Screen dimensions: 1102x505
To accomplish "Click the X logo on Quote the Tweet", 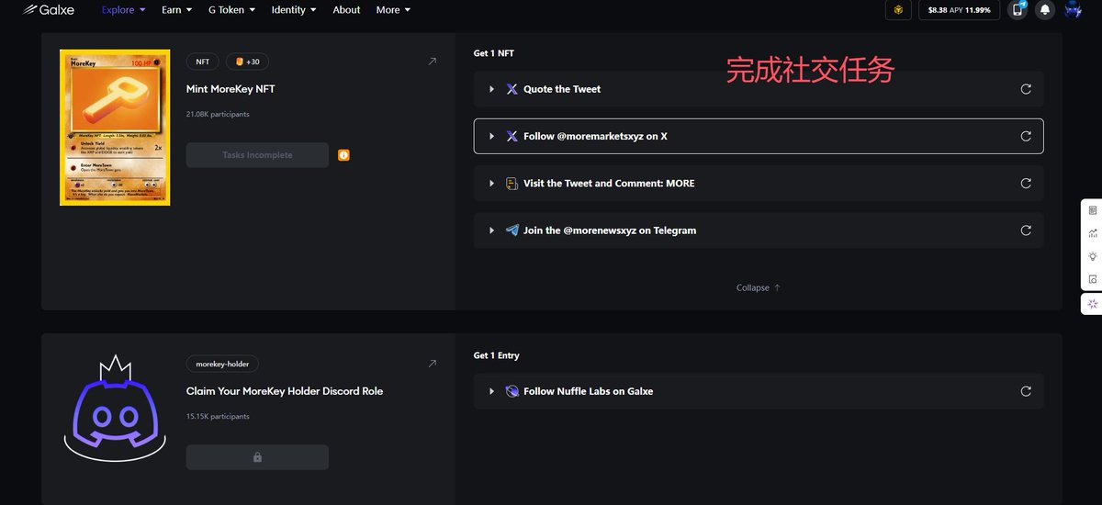I will click(x=512, y=89).
